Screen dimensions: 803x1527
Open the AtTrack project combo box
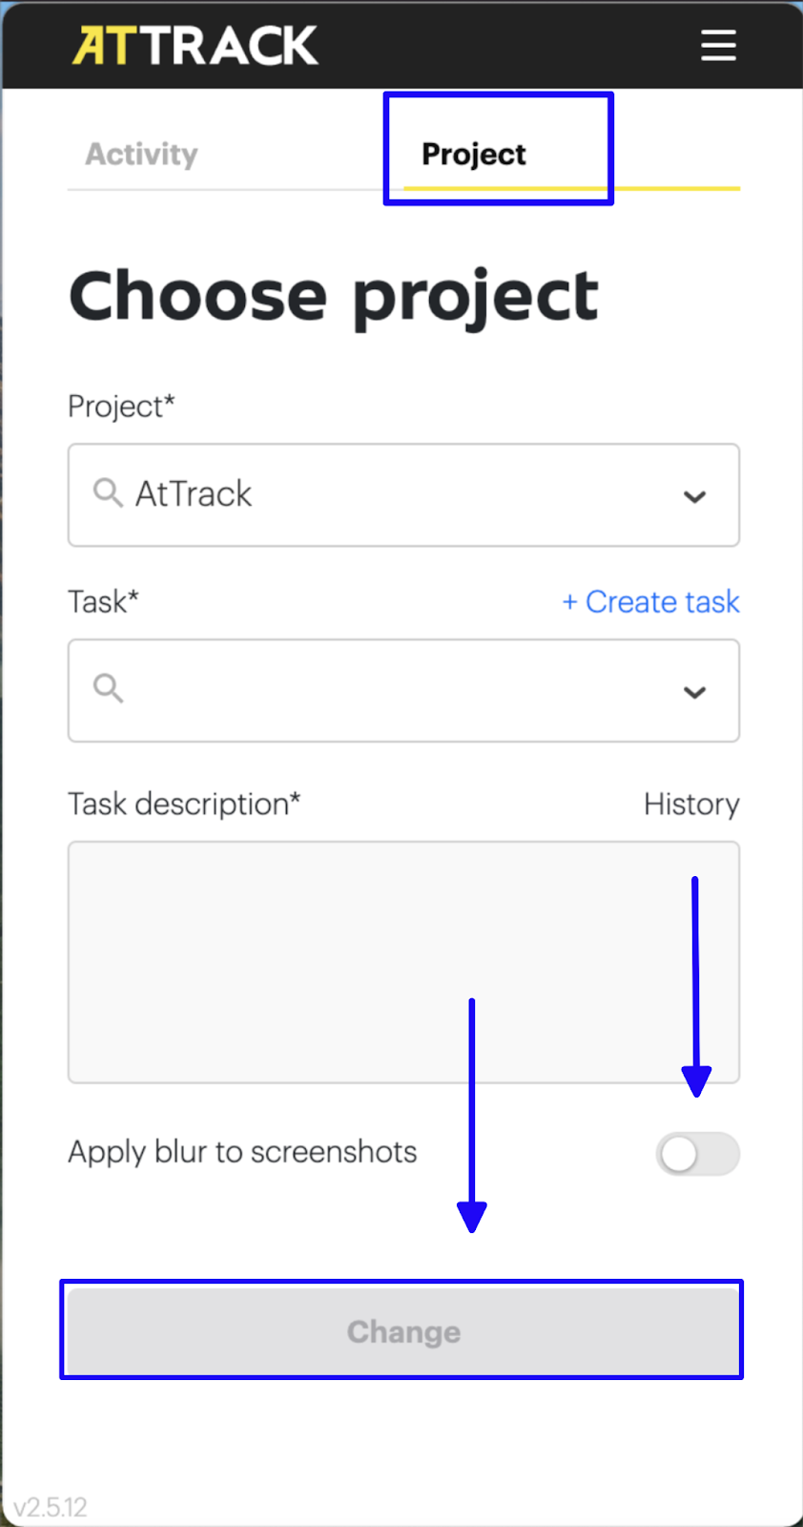coord(403,495)
